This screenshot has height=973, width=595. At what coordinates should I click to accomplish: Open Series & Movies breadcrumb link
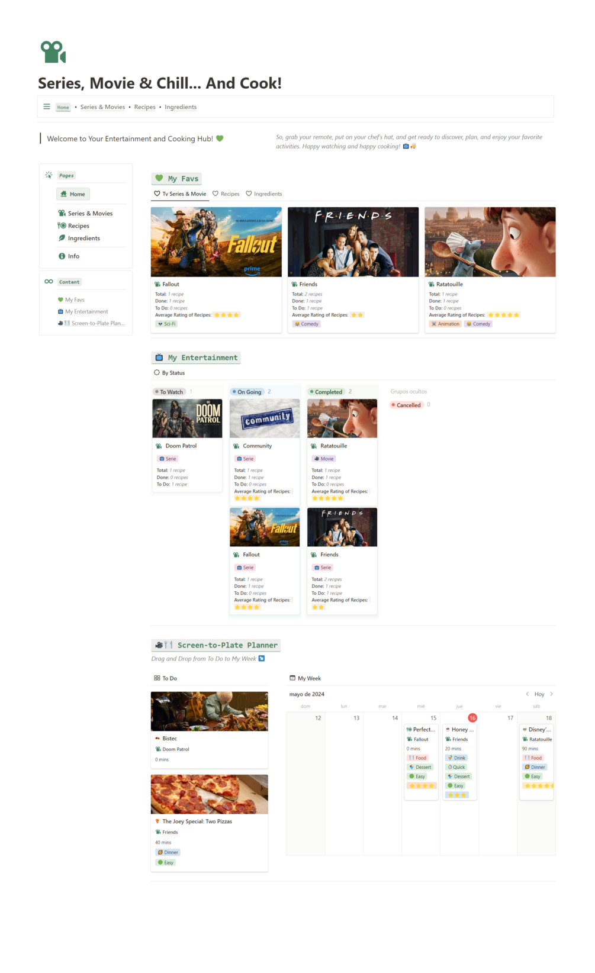coord(102,107)
